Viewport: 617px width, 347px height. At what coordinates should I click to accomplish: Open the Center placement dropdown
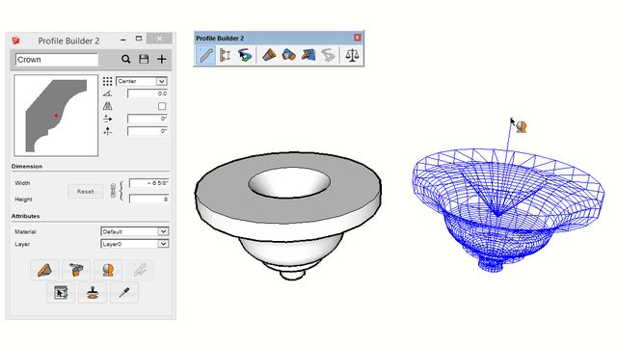[x=142, y=81]
